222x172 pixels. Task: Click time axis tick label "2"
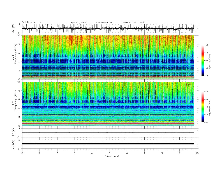57,153
